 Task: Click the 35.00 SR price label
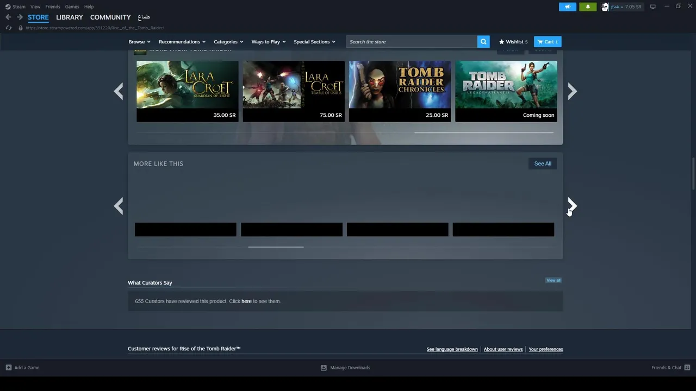click(x=225, y=115)
